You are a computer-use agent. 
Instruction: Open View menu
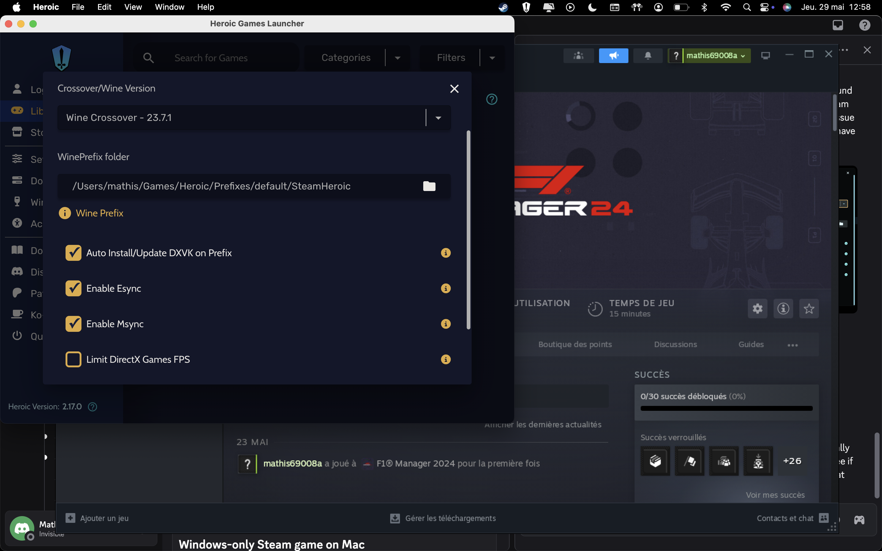[133, 7]
